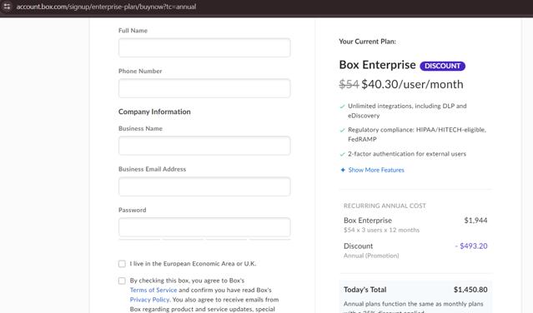Click the Company Information heading
The width and height of the screenshot is (533, 313).
[x=154, y=112]
